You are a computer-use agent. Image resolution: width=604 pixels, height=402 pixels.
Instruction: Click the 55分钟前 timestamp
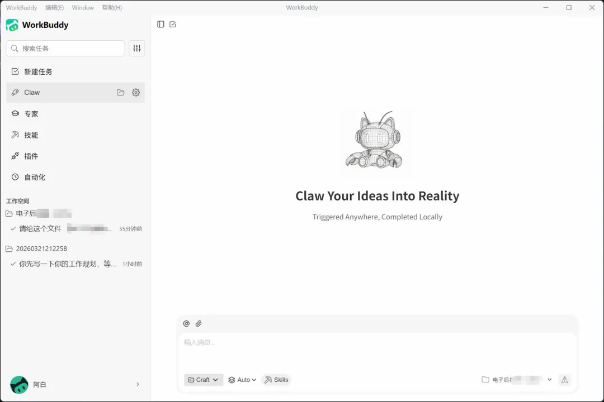130,229
